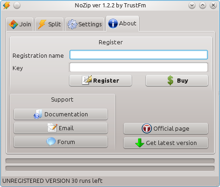220x187 pixels.
Task: Switch to the Settings tab
Action: click(85, 24)
